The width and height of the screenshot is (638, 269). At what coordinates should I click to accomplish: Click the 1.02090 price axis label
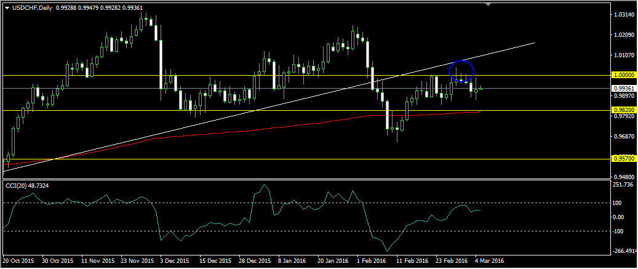624,35
